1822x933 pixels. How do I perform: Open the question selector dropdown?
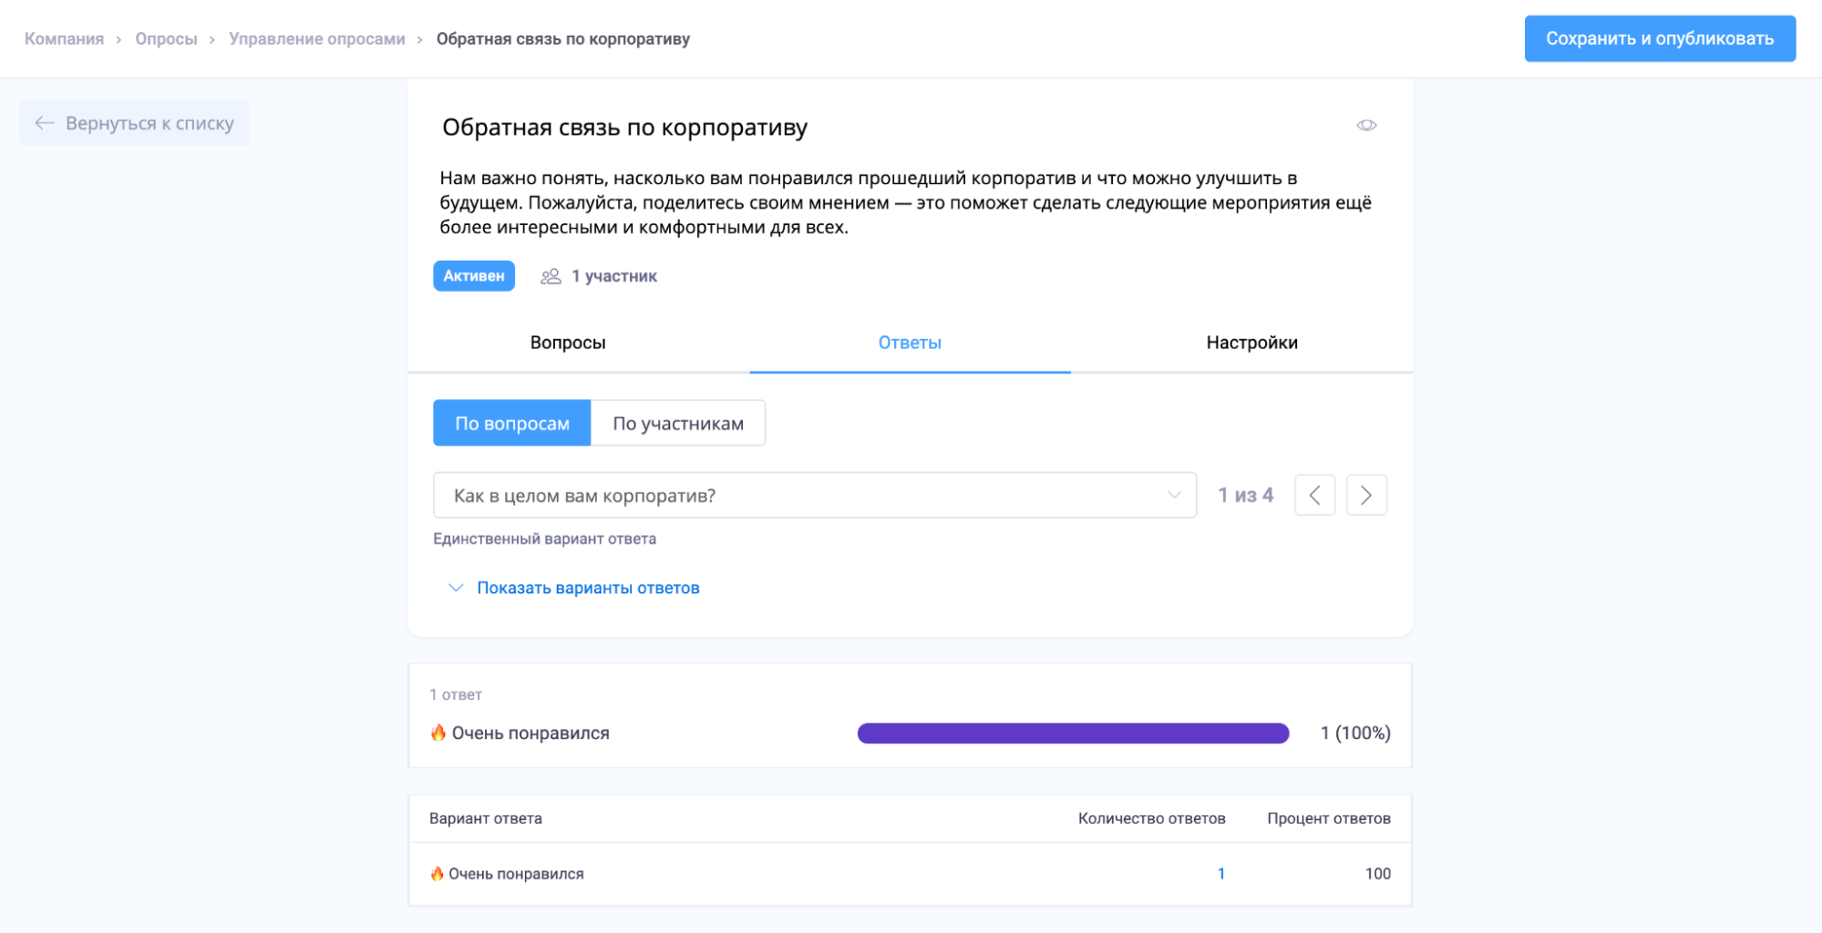802,496
